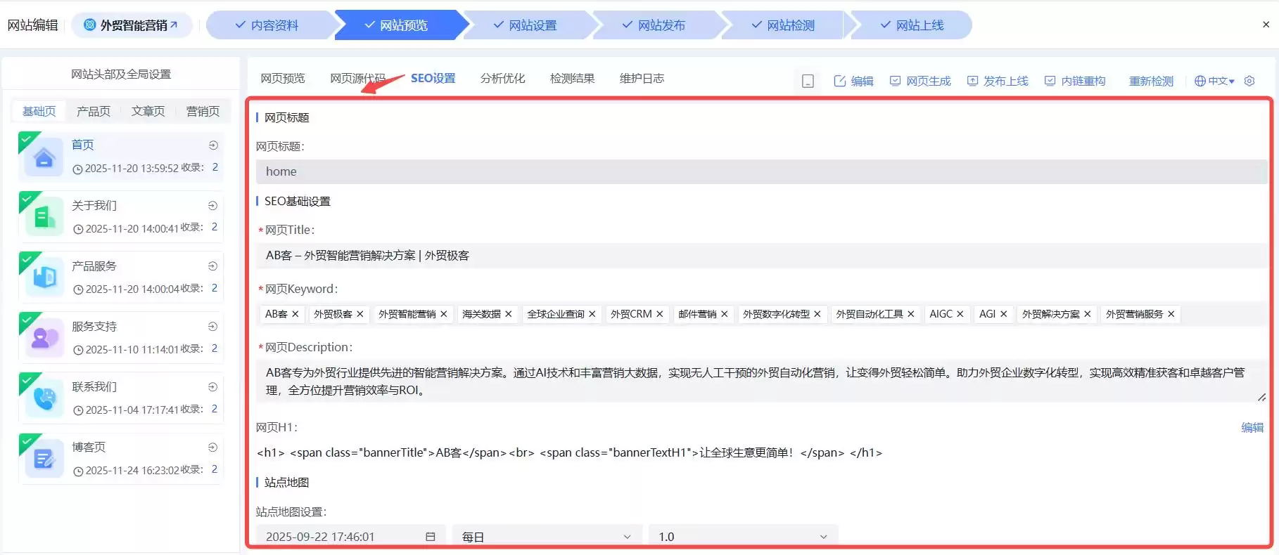Click 网页生成 button
Viewport: 1279px width, 555px height.
coord(920,81)
